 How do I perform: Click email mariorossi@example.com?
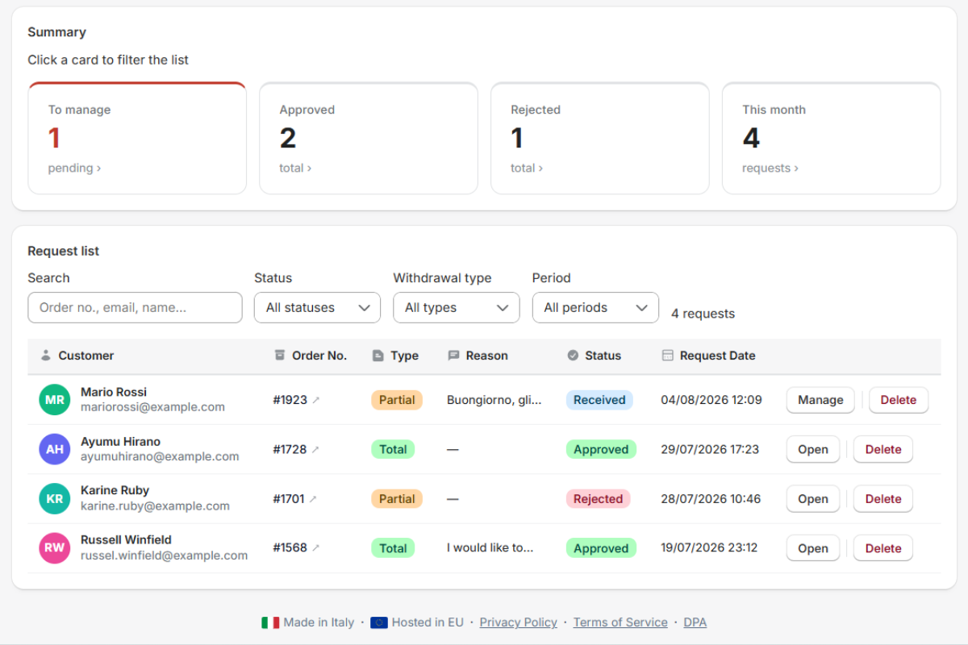tap(152, 407)
